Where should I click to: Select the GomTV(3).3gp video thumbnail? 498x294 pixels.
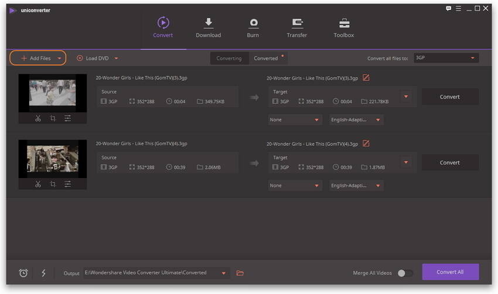click(52, 93)
